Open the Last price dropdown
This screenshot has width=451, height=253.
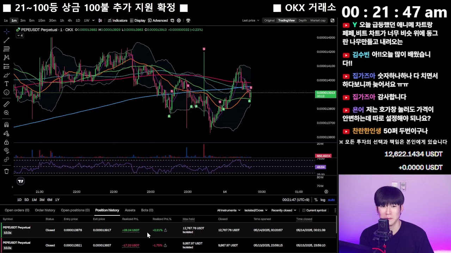[x=251, y=20]
